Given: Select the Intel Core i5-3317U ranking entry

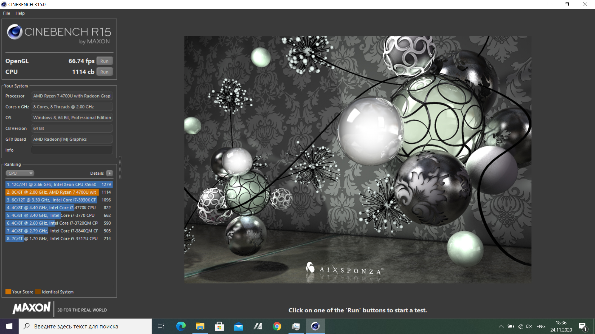Looking at the screenshot, I should click(x=59, y=238).
